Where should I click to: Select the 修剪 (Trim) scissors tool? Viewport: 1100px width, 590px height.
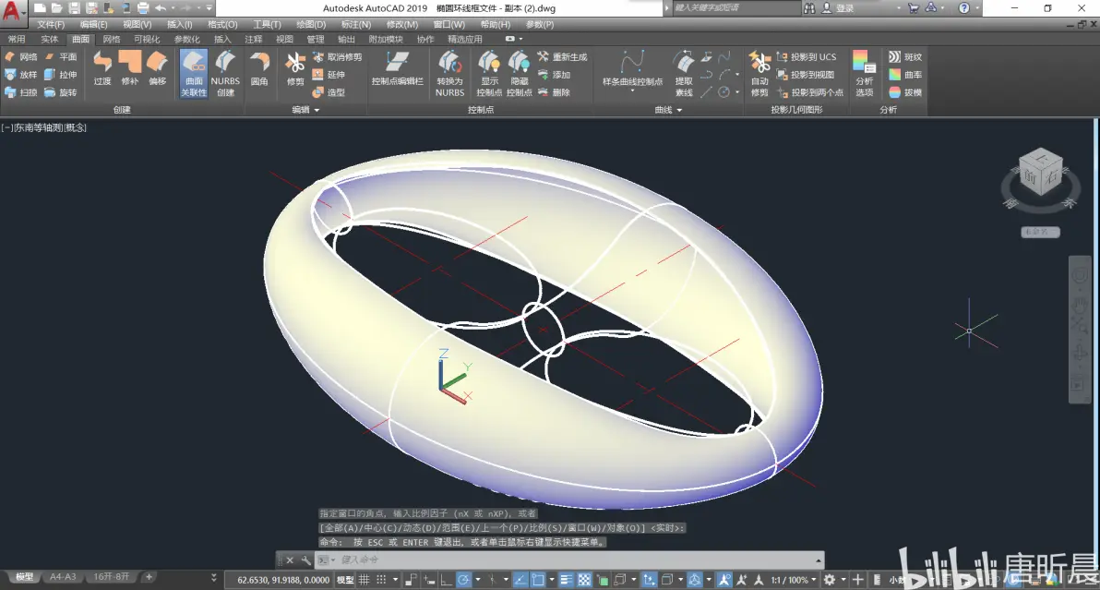pos(295,68)
